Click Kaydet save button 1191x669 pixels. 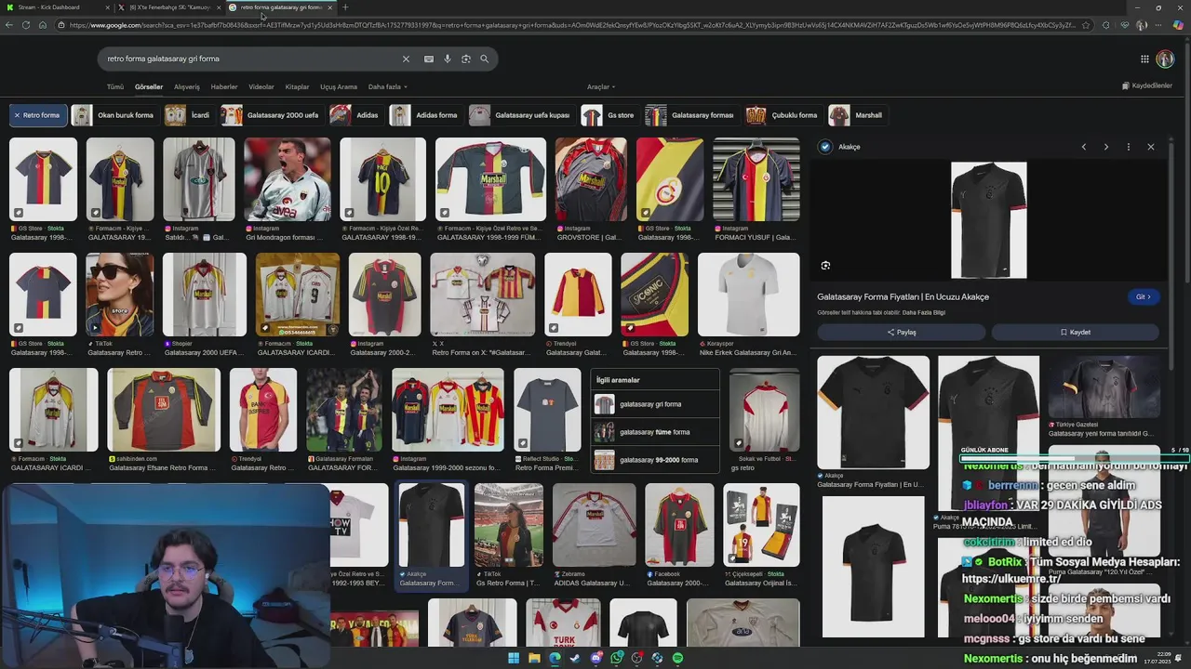tap(1075, 332)
